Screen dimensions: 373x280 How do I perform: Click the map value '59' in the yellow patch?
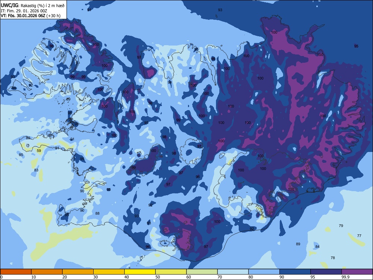[x=39, y=151]
